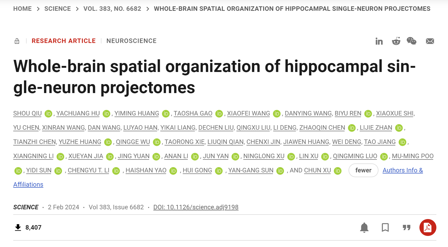Open Yan-Gang Sun's ORCID icon

280,171
